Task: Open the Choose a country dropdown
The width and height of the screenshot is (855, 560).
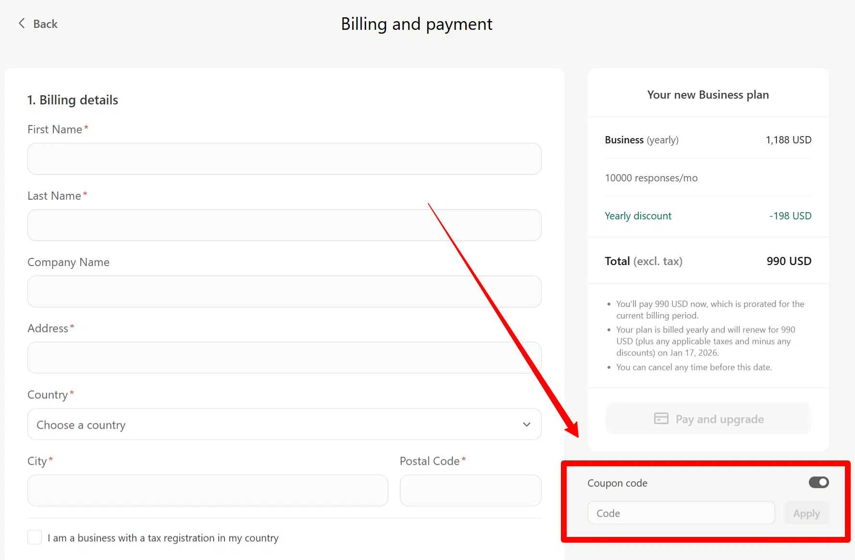Action: coord(285,424)
